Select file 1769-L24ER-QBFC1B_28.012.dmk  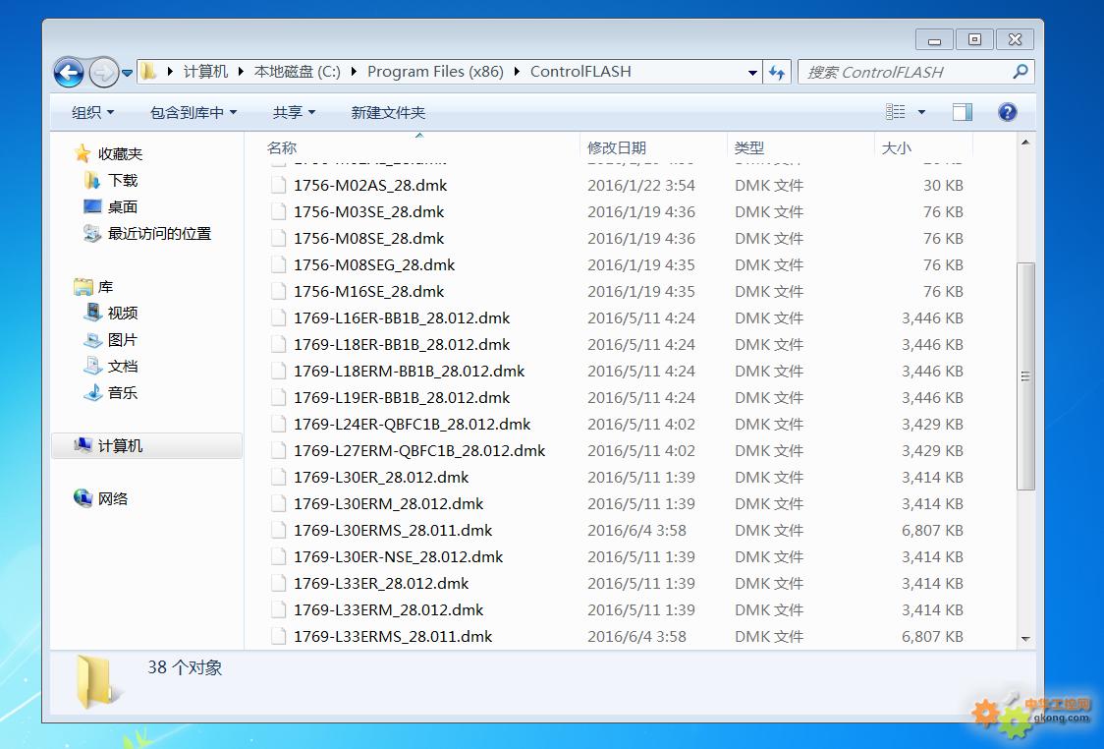(x=412, y=425)
